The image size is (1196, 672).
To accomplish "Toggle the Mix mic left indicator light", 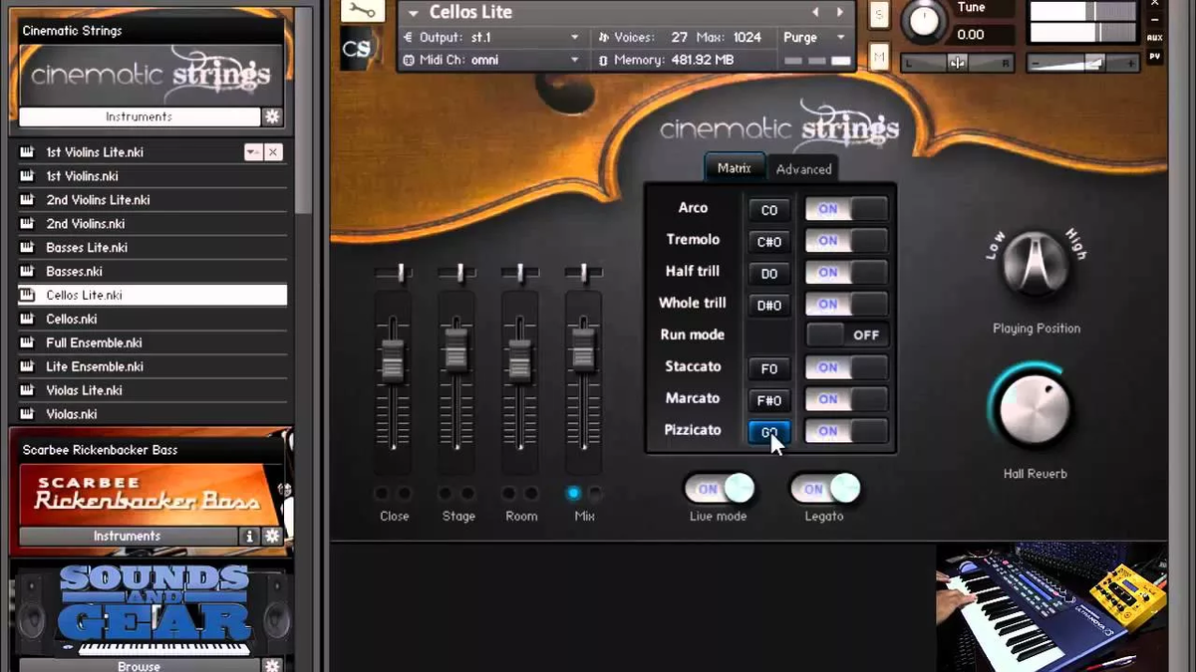I will coord(573,493).
